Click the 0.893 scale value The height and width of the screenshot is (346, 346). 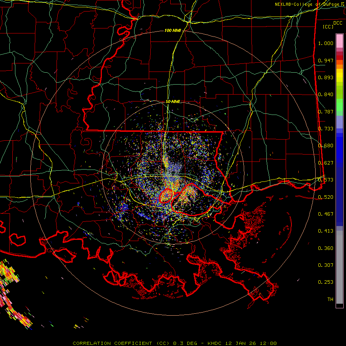pyautogui.click(x=326, y=77)
